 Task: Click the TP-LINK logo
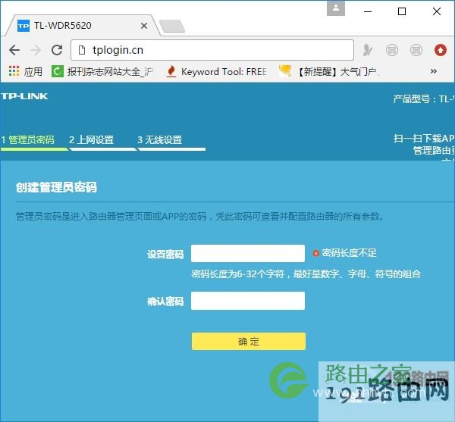pos(24,96)
